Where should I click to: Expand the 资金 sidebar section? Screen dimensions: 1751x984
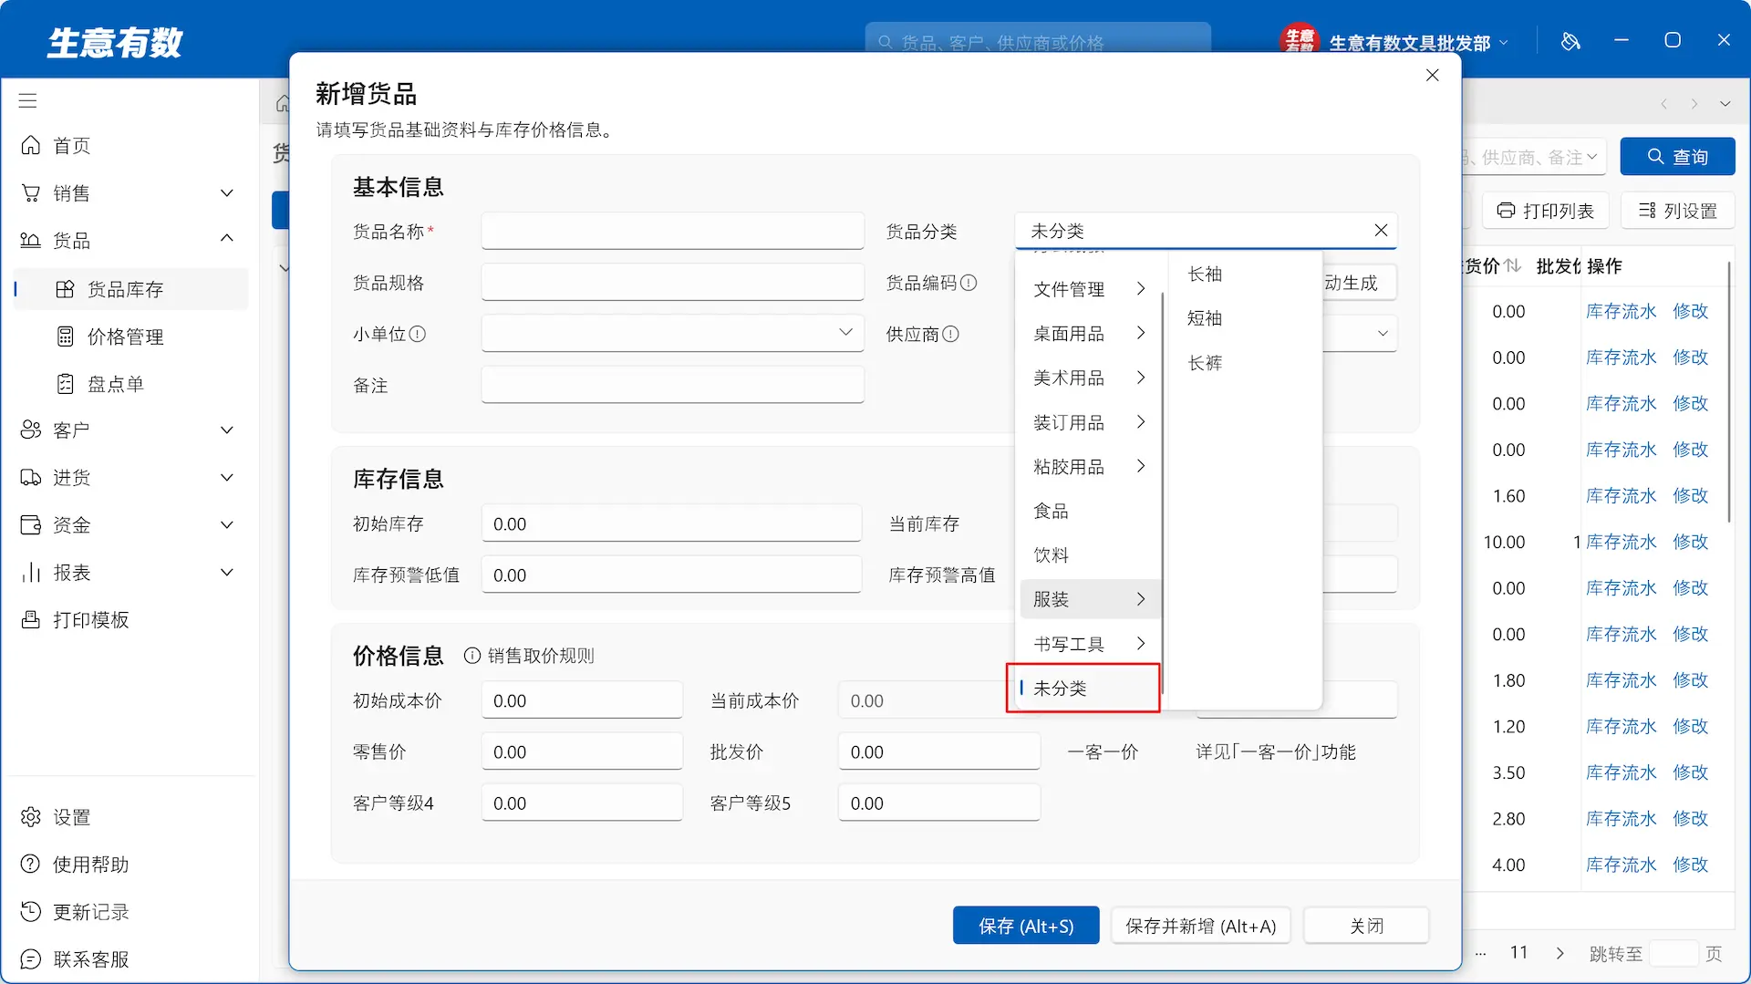coord(227,524)
